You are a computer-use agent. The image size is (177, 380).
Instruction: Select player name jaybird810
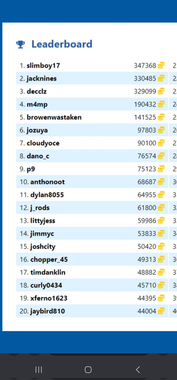coord(47,311)
